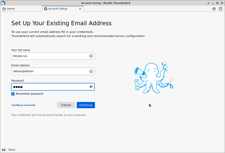Click the octopus illustration
This screenshot has width=225, height=153.
tap(154, 78)
